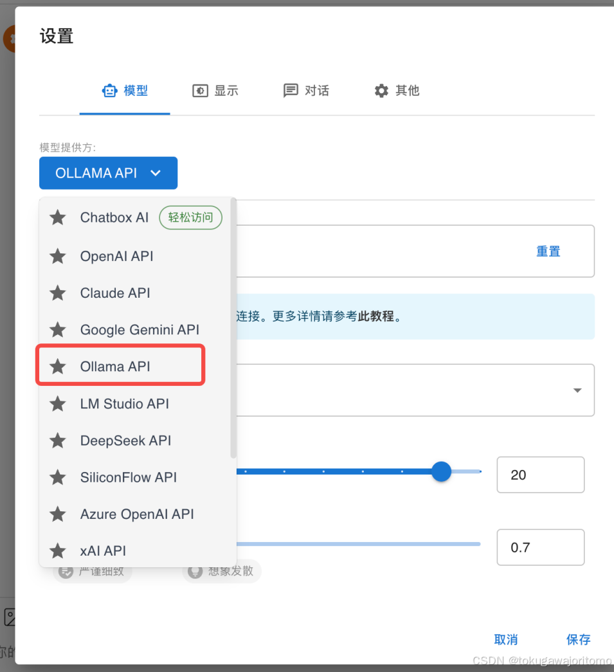This screenshot has width=614, height=672.
Task: Click the 重置 reset link
Action: click(x=548, y=251)
